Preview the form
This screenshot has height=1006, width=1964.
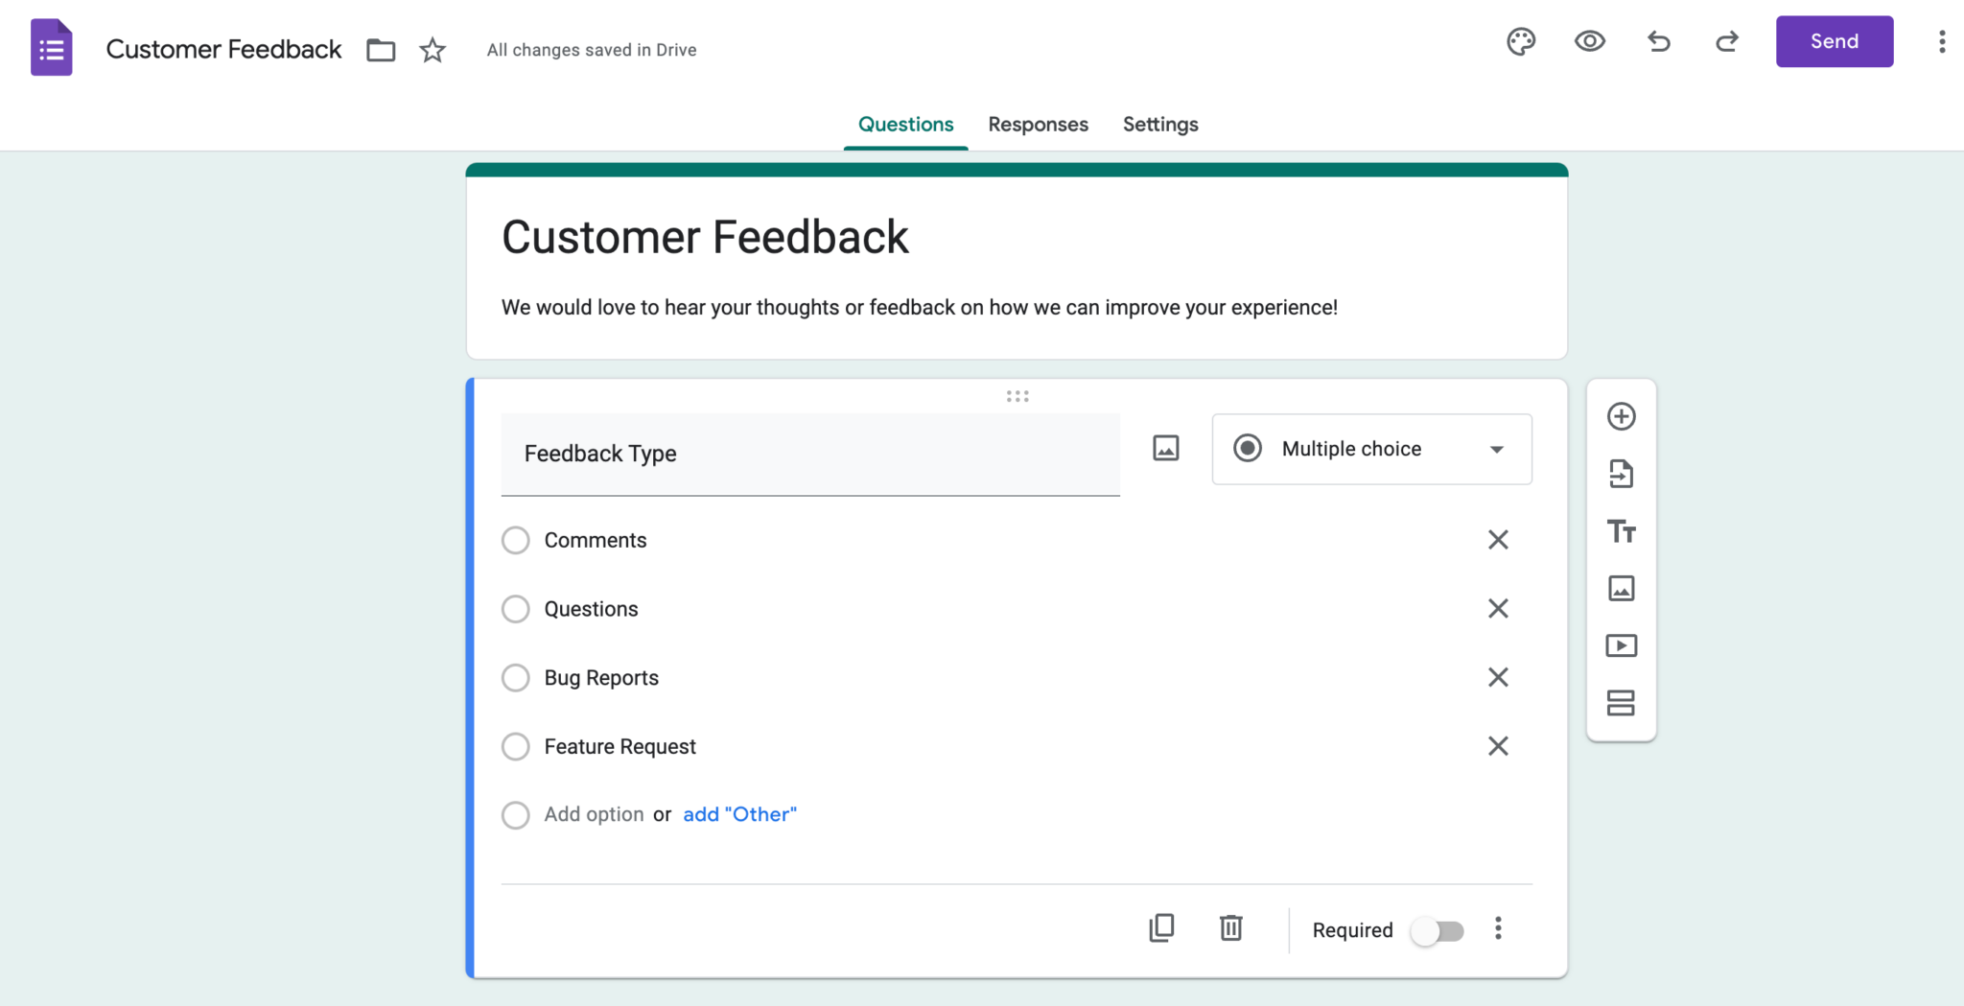pyautogui.click(x=1589, y=41)
